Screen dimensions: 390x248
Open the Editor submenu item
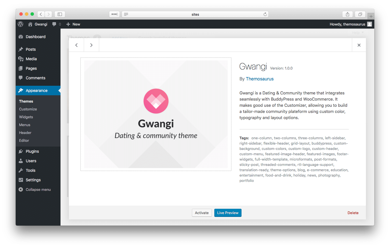(x=24, y=140)
